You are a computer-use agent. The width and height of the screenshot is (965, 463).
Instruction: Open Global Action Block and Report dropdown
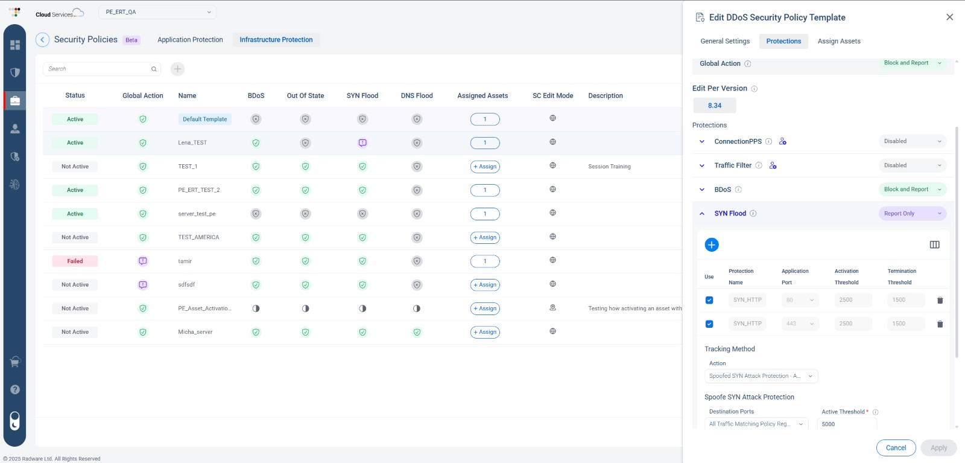tap(913, 63)
